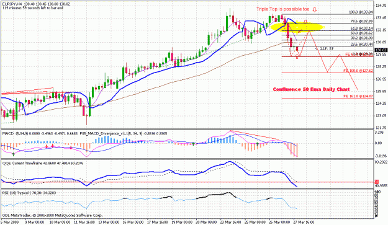Click the '19 Mar 00:00' time label
The image size is (388, 225).
182,223
